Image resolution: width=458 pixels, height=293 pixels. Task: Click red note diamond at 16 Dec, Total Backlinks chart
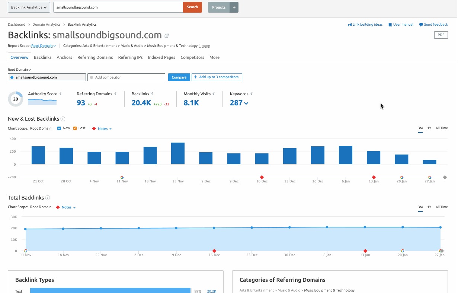click(214, 251)
